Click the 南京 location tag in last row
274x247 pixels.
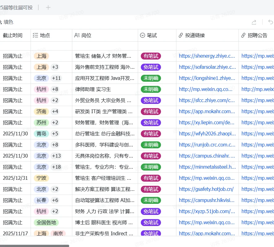[58, 233]
